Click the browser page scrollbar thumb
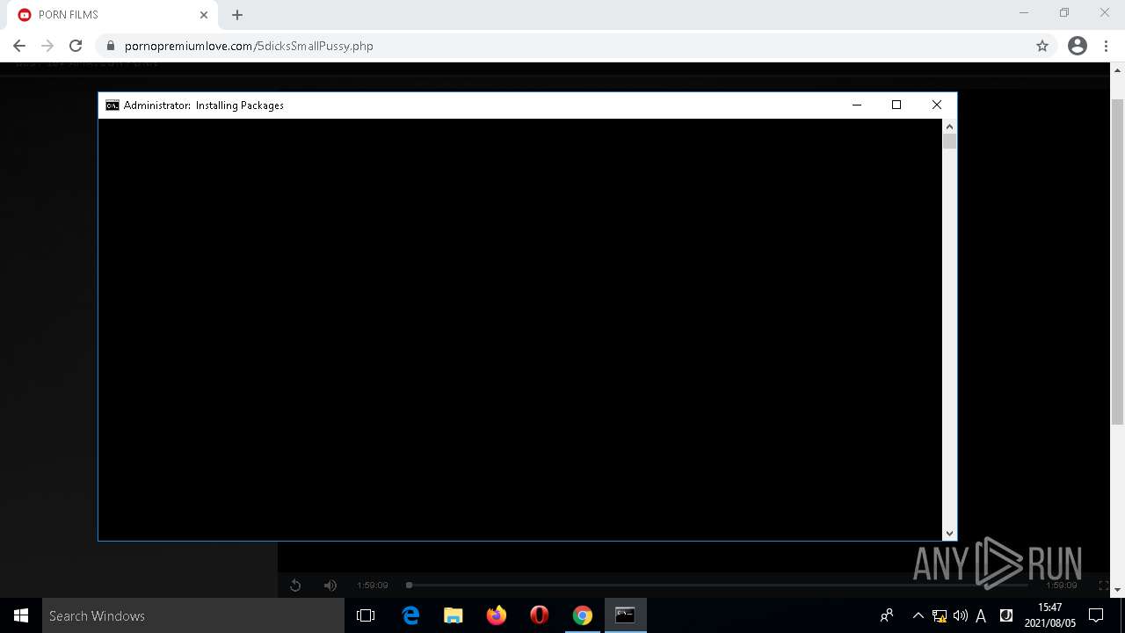The image size is (1125, 633). point(1118,263)
